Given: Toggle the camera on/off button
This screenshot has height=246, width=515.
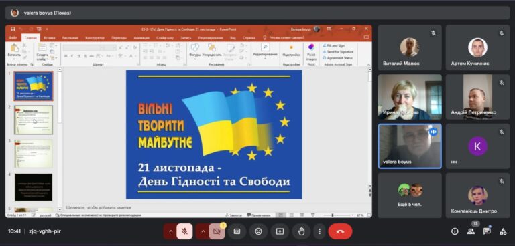Looking at the screenshot, I should pyautogui.click(x=217, y=231).
